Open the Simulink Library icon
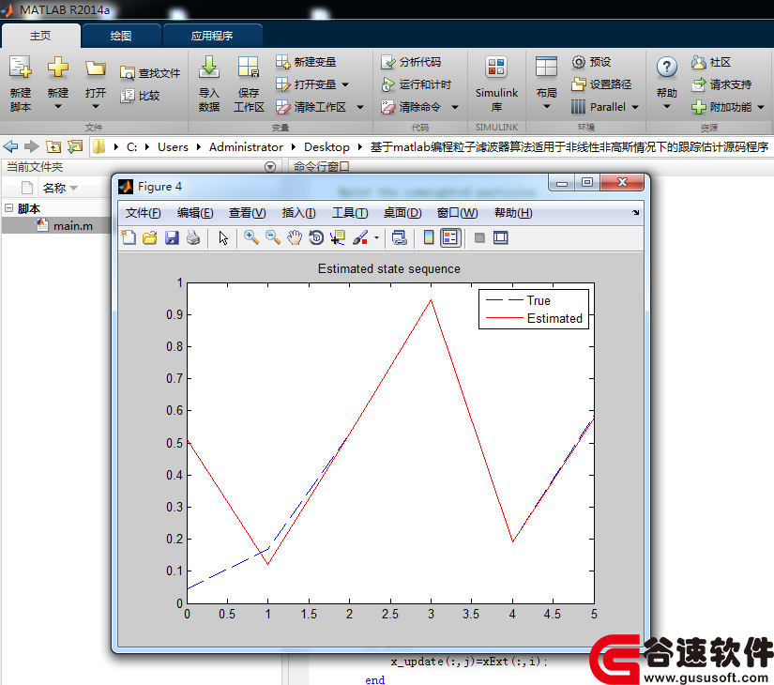 click(496, 68)
